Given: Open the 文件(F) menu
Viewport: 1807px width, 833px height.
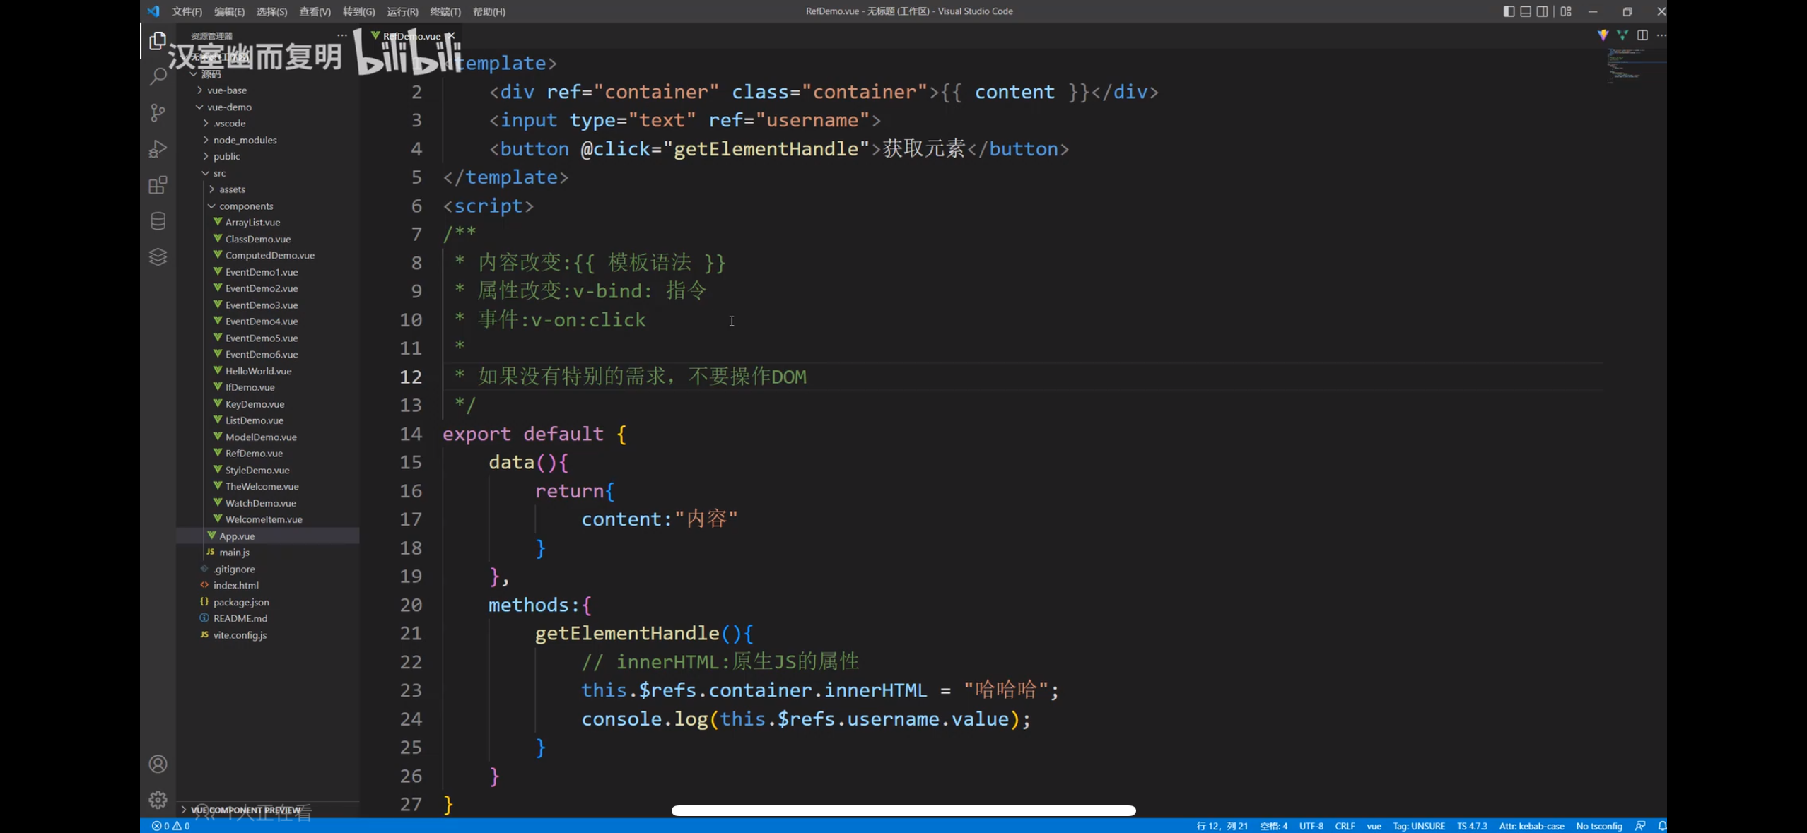Looking at the screenshot, I should [187, 11].
